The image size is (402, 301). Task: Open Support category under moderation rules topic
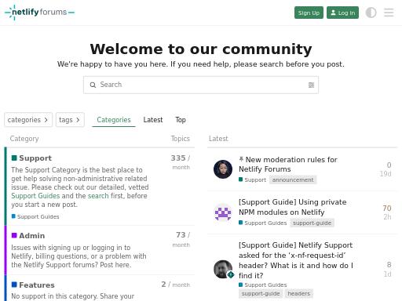[253, 180]
